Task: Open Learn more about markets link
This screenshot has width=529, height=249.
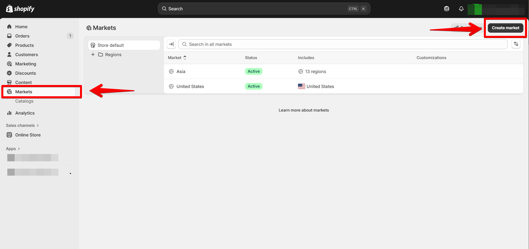Action: pyautogui.click(x=304, y=110)
